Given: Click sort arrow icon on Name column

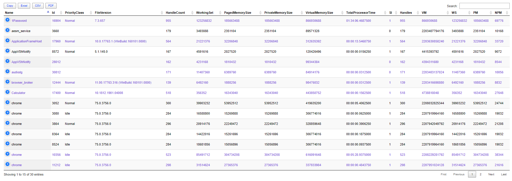Looking at the screenshot, I should click(x=48, y=12).
